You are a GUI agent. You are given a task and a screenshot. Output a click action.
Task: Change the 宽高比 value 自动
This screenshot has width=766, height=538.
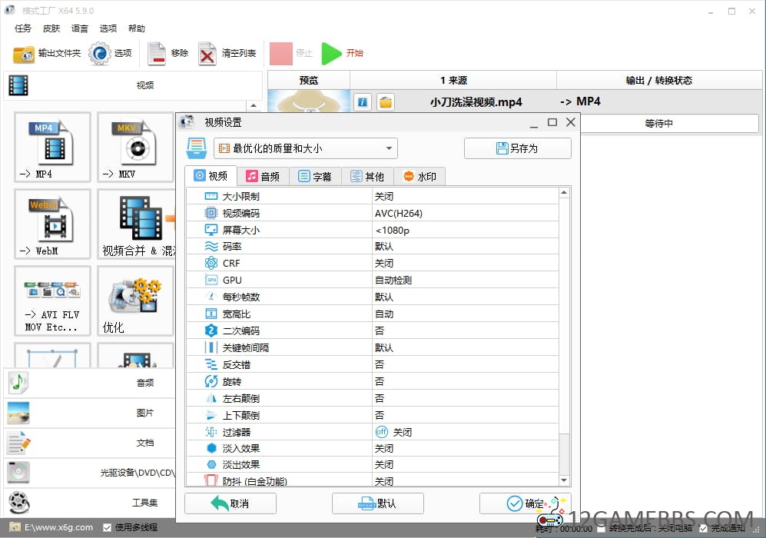point(466,314)
